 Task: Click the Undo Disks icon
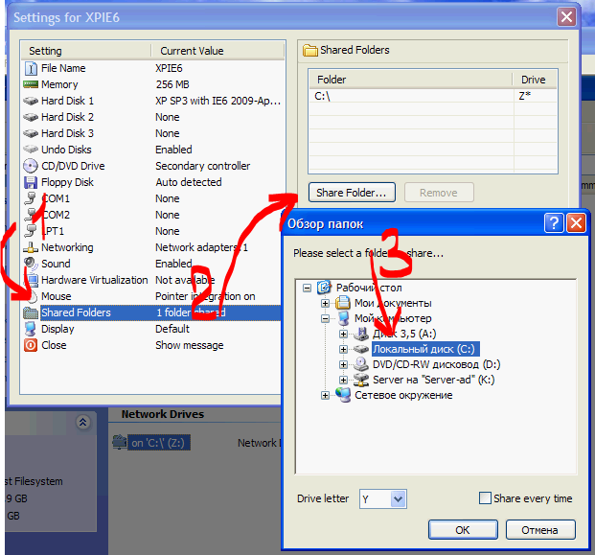tap(31, 150)
